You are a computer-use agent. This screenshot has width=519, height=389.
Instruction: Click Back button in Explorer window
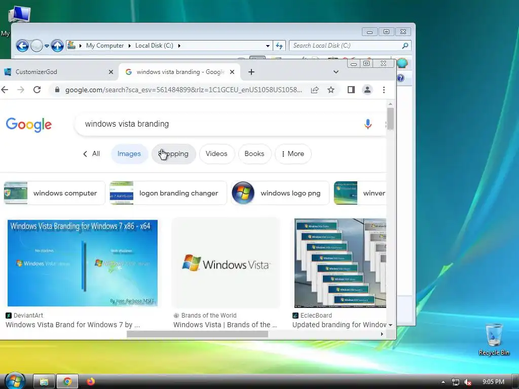point(22,46)
